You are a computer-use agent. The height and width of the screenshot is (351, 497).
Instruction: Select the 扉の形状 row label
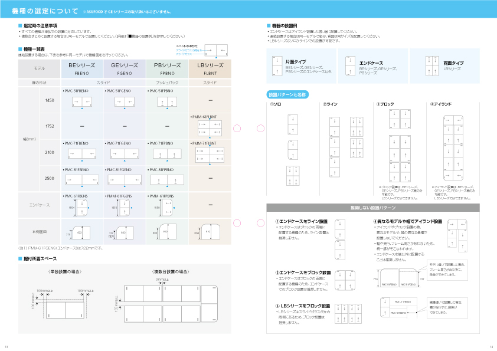(40, 83)
